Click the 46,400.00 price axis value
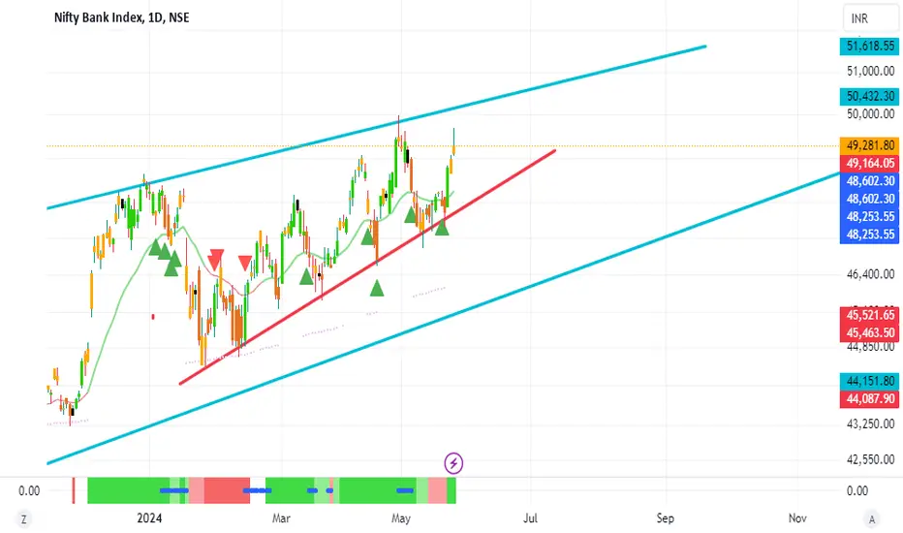The image size is (903, 533). 870,274
